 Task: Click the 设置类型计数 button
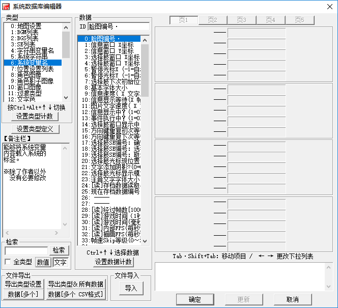point(35,117)
